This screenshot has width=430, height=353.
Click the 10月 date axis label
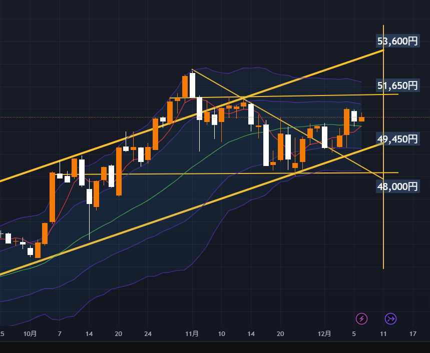point(30,334)
